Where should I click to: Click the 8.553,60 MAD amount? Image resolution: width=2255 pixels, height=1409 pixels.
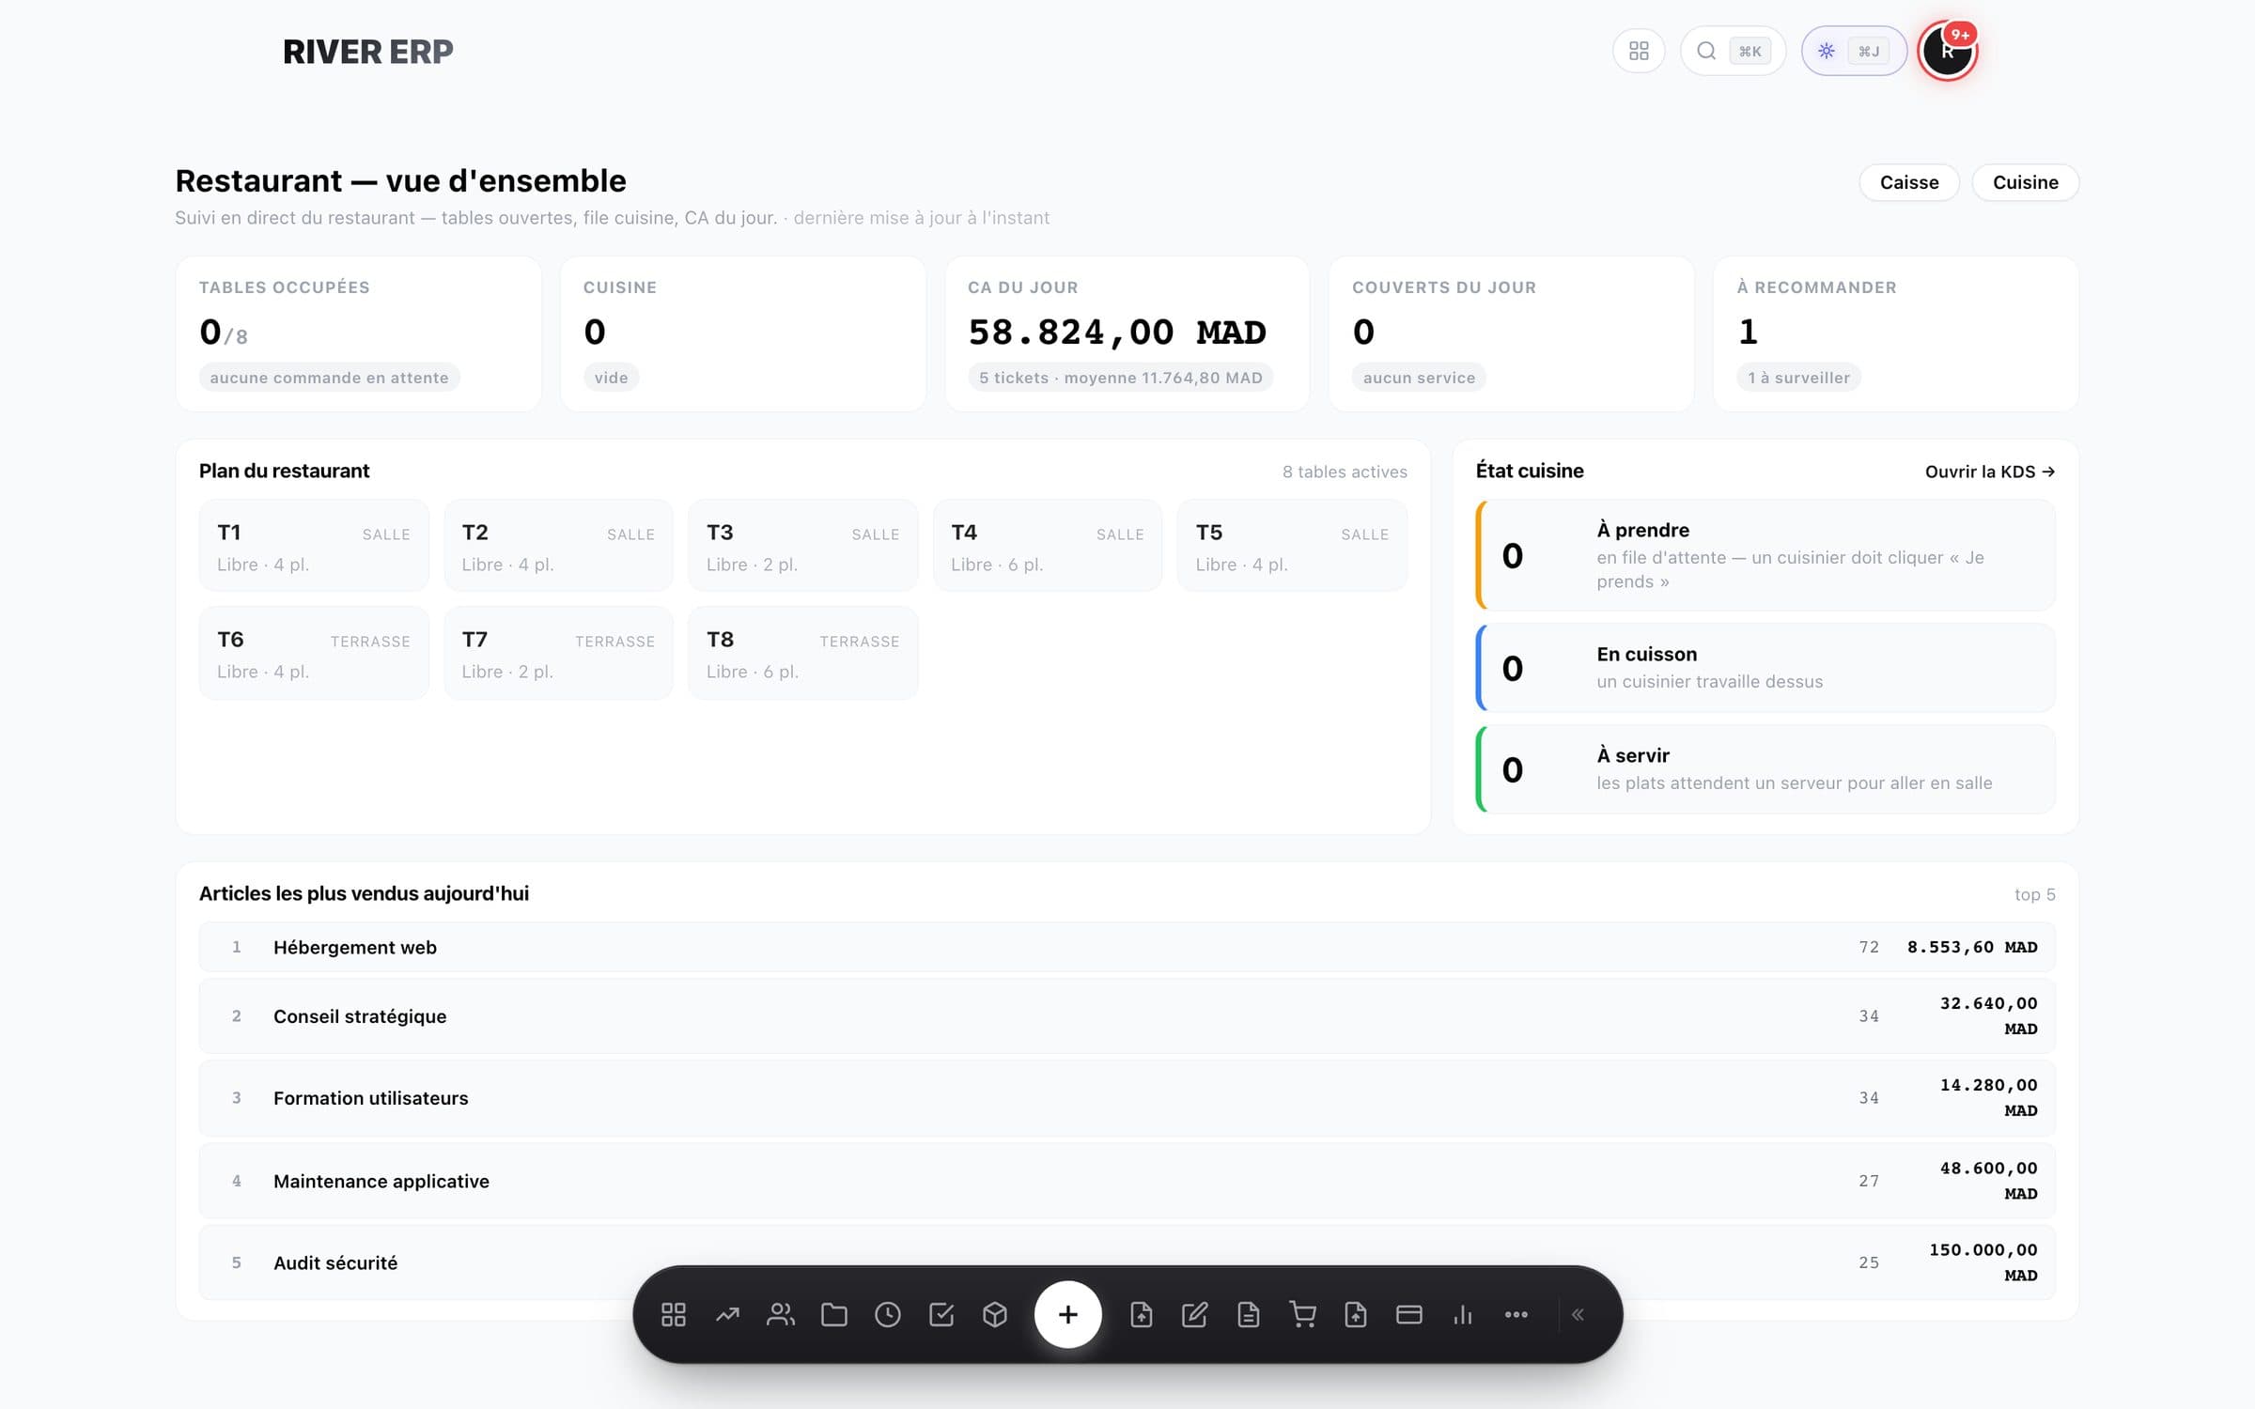(x=1972, y=947)
